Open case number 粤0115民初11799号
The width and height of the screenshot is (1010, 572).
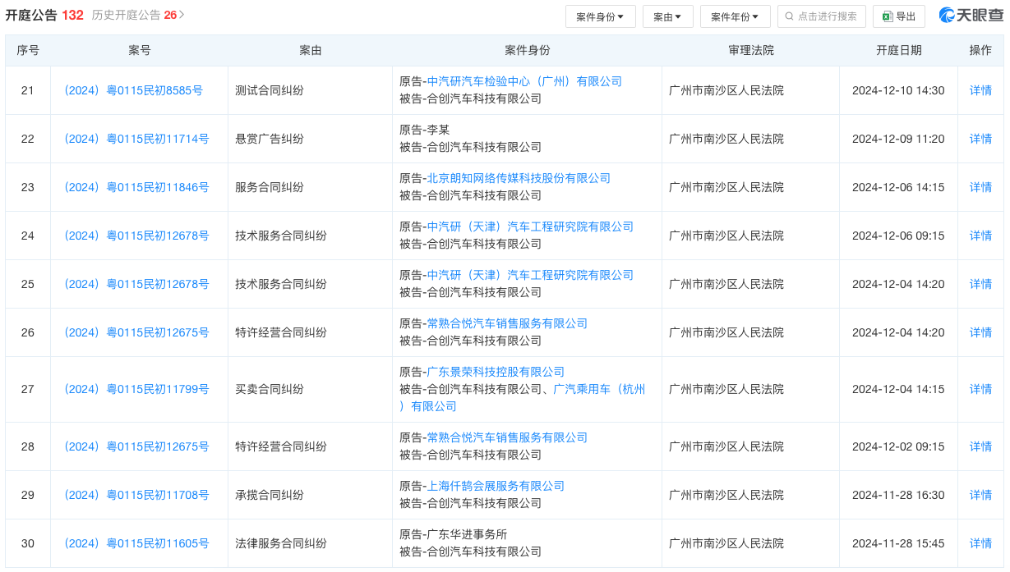tap(136, 389)
